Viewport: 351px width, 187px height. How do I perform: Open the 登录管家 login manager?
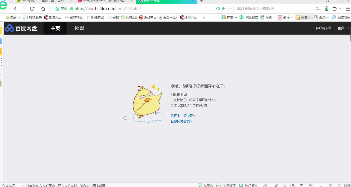pos(341,17)
